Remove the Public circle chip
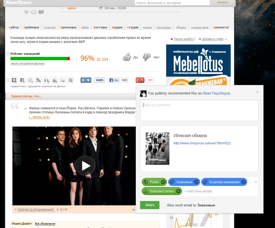 click(163, 182)
